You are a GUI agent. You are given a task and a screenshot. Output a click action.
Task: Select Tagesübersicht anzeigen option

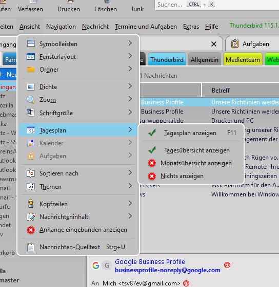(x=191, y=150)
